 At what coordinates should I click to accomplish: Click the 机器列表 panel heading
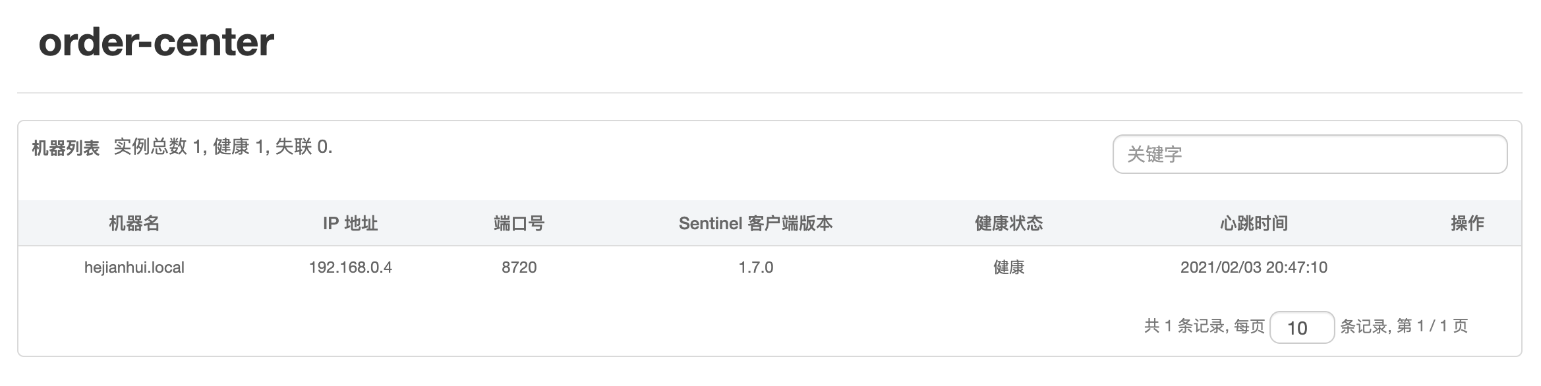pos(65,148)
